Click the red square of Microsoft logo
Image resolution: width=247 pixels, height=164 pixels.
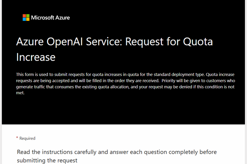coord(24,16)
